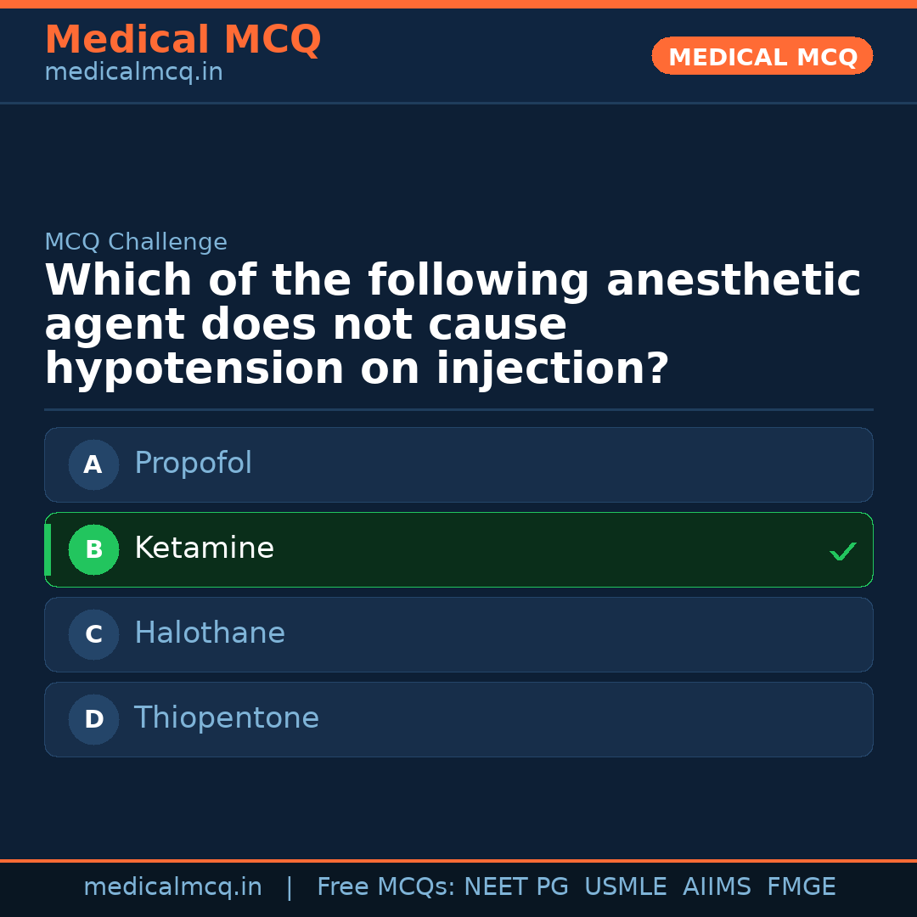Click the green circled B badge

pos(93,549)
